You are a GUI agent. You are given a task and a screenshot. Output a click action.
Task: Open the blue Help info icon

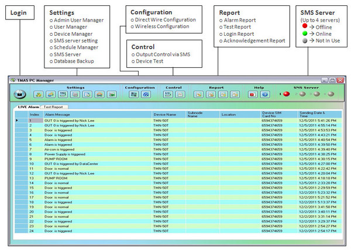pos(265,94)
